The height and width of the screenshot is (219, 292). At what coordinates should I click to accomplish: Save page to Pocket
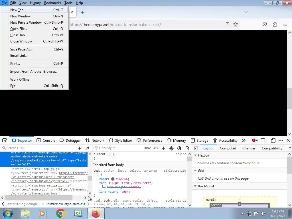tap(264, 24)
